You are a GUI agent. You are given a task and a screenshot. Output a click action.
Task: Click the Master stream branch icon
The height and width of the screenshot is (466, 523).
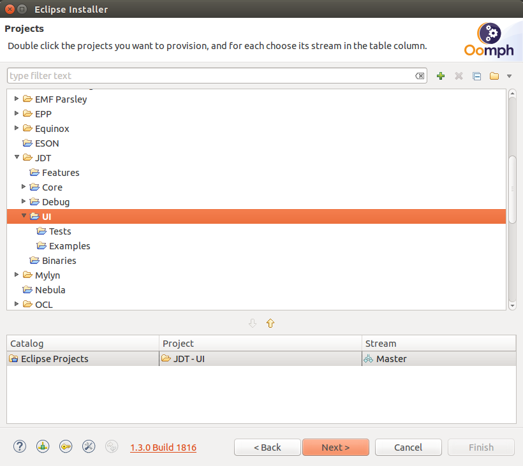[368, 359]
